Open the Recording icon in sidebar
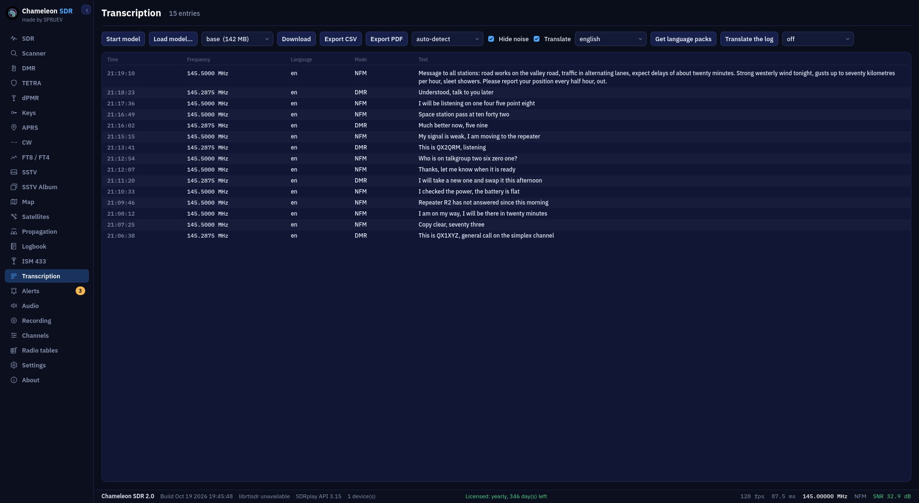This screenshot has height=503, width=919. tap(14, 320)
